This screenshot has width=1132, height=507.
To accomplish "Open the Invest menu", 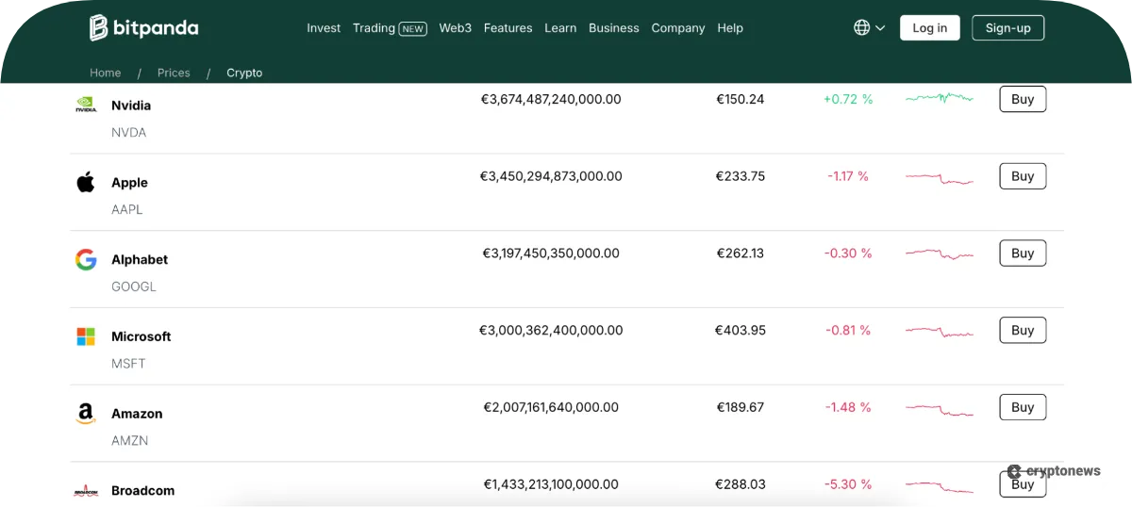I will (x=324, y=28).
